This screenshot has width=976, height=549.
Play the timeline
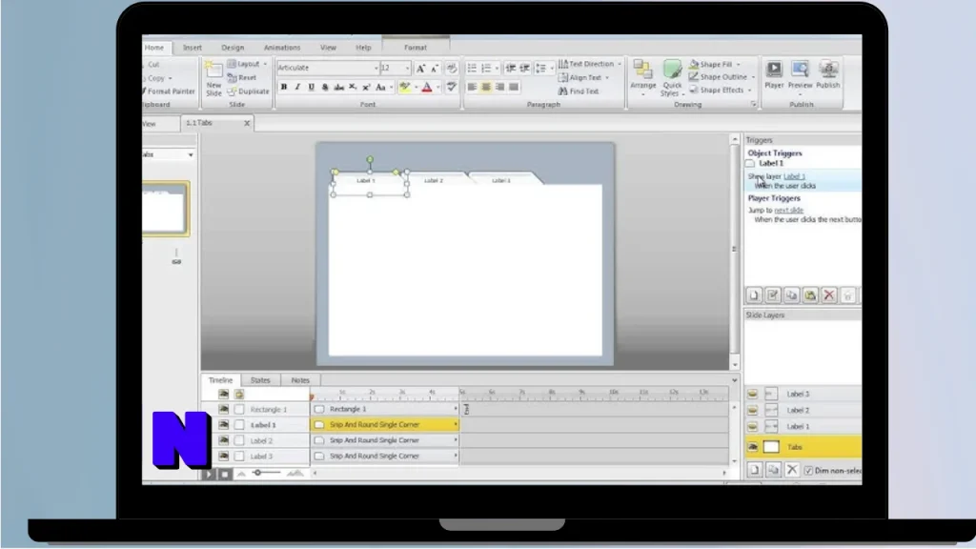(209, 475)
